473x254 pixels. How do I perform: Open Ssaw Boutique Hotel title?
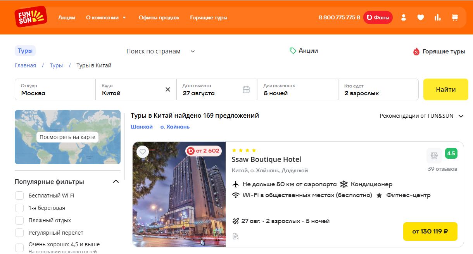coord(266,160)
